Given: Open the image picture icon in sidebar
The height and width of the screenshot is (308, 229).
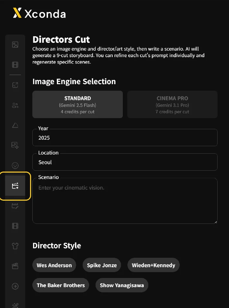Looking at the screenshot, I should (15, 45).
